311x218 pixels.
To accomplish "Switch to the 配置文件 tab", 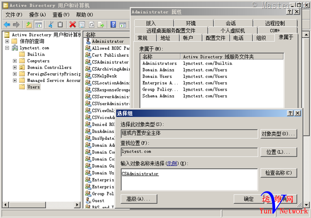I will coord(215,38).
